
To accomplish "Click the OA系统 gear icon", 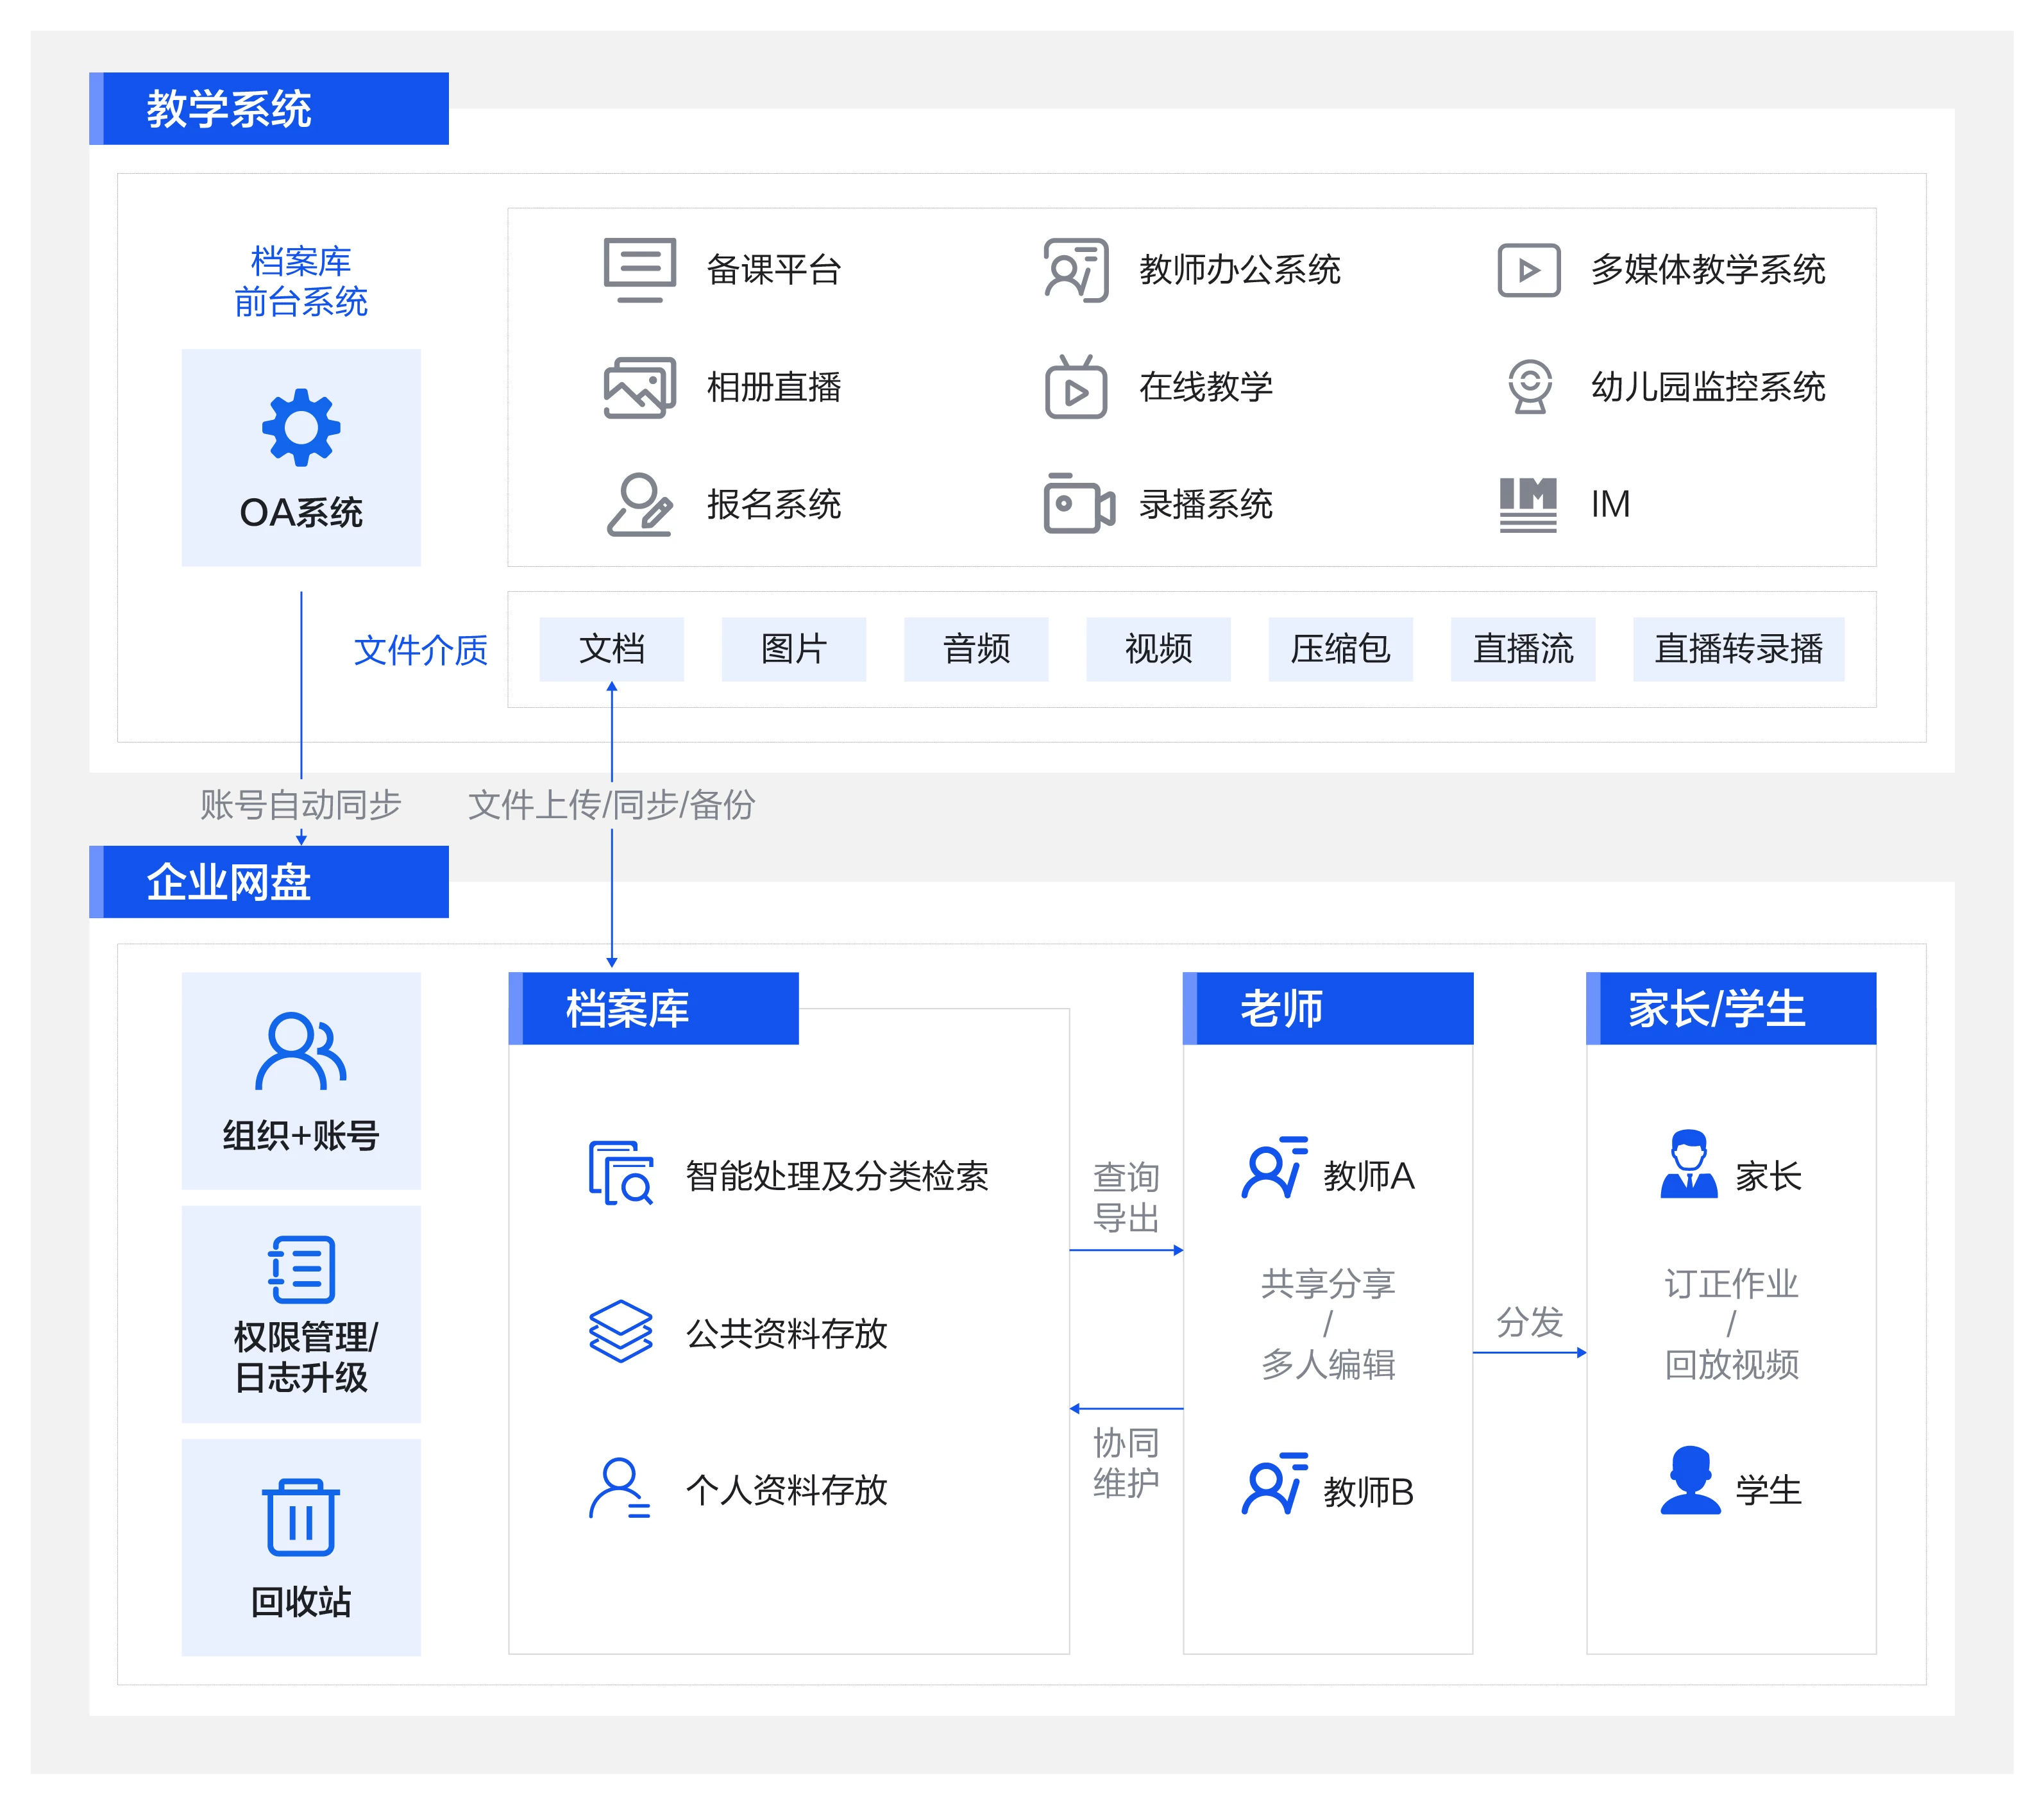I will coord(301,427).
